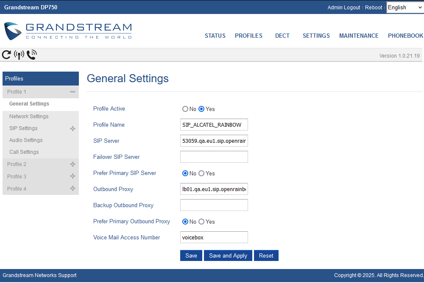Click into the Failover SIP Server field
Image resolution: width=424 pixels, height=283 pixels.
(214, 157)
